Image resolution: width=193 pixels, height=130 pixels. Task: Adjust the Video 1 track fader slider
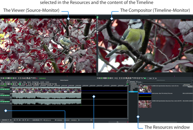tap(6, 91)
